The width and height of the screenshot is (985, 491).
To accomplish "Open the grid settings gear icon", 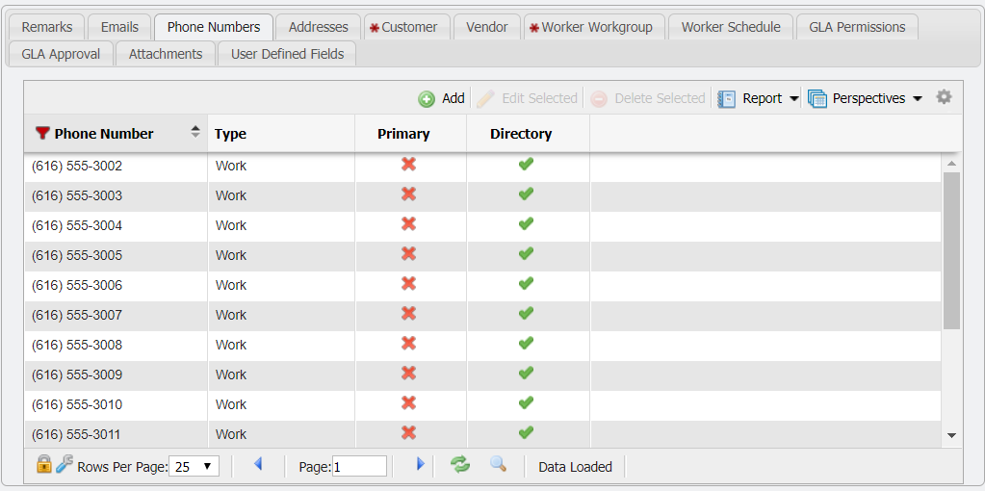I will (944, 97).
